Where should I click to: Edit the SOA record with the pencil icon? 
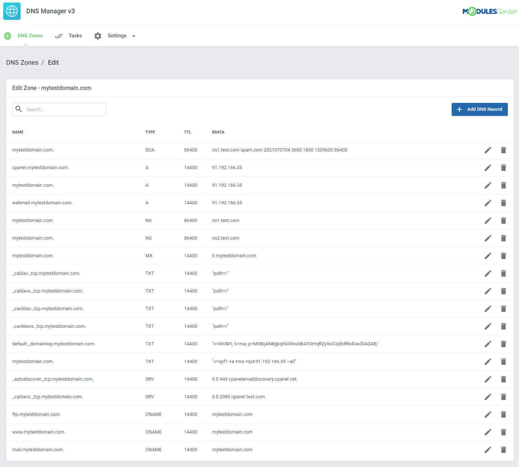[x=488, y=150]
